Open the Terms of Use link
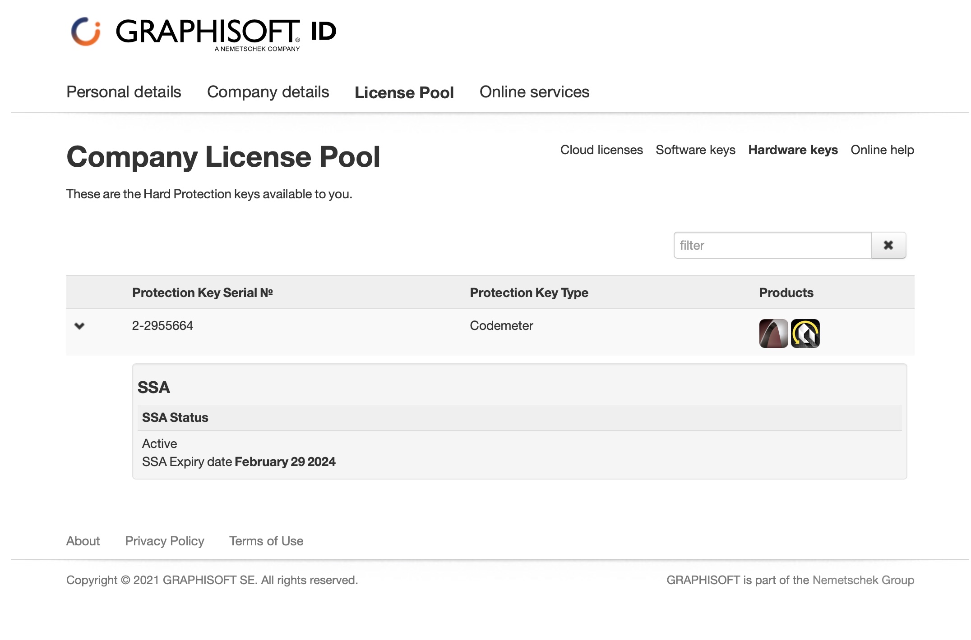 tap(266, 541)
